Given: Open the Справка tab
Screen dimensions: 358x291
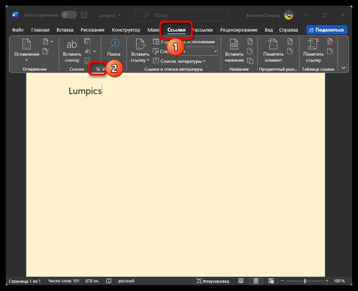Looking at the screenshot, I should (x=288, y=30).
